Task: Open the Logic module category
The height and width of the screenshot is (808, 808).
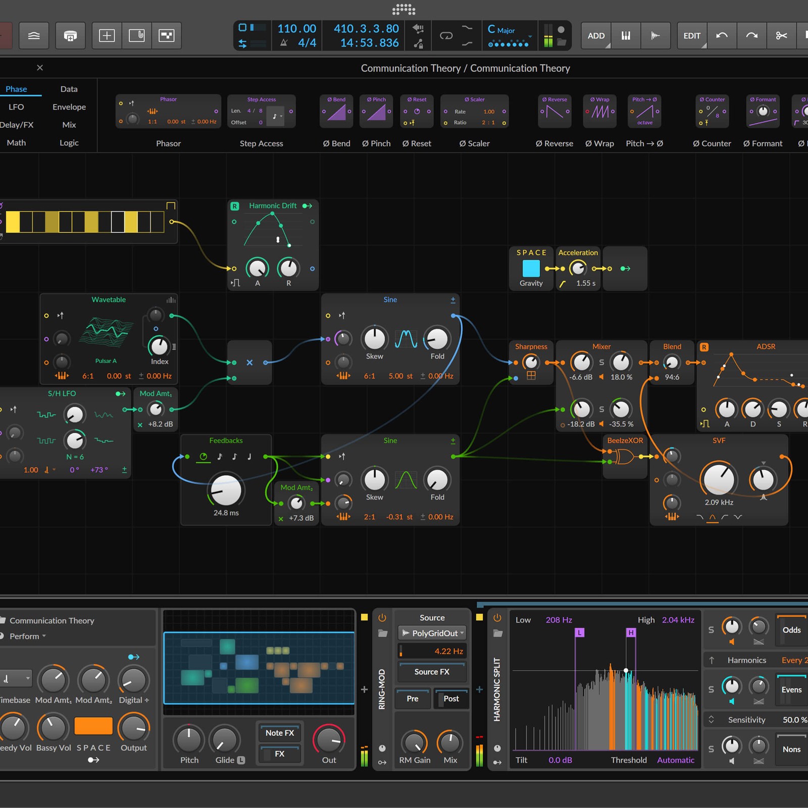Action: pyautogui.click(x=69, y=143)
